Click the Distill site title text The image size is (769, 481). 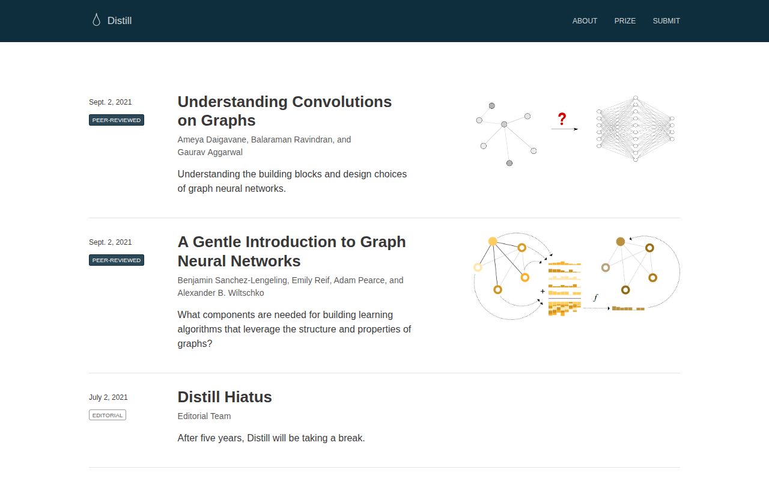click(119, 20)
